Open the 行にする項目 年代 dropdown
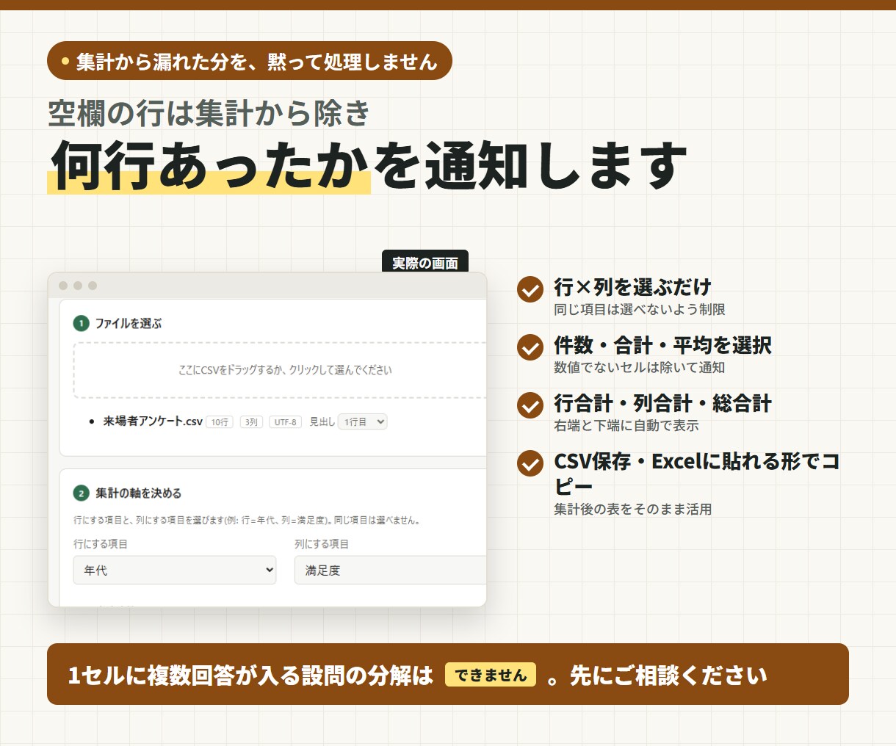Image resolution: width=896 pixels, height=746 pixels. (175, 570)
